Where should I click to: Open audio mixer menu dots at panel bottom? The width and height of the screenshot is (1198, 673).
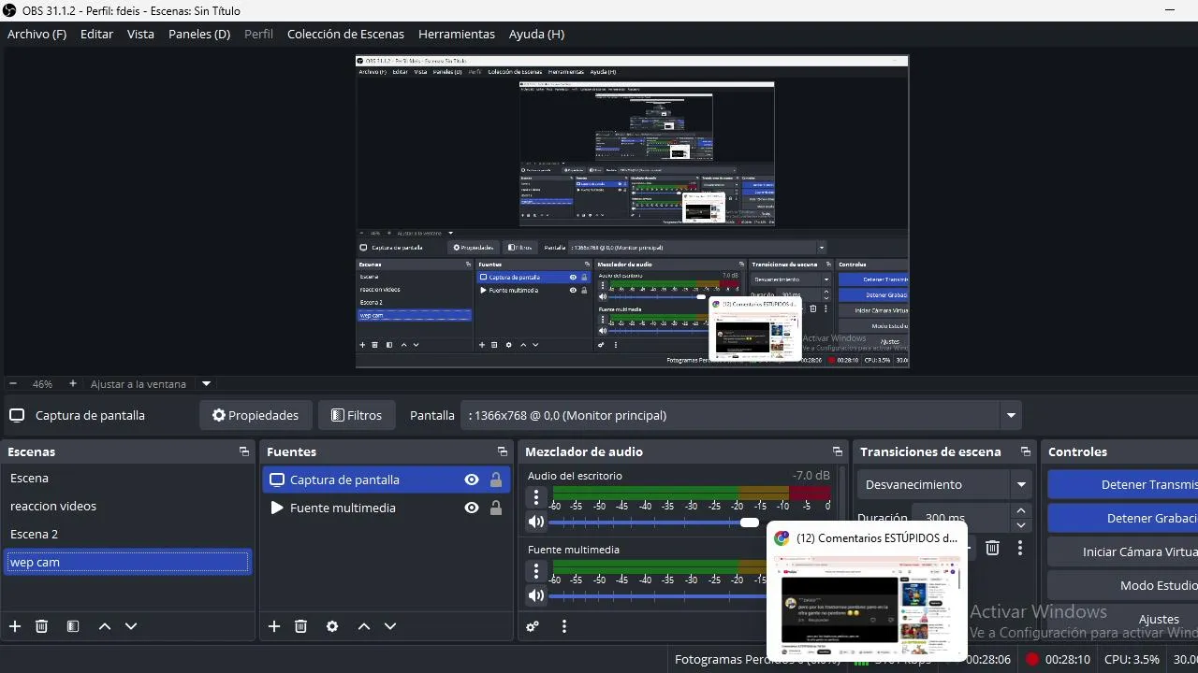(564, 626)
